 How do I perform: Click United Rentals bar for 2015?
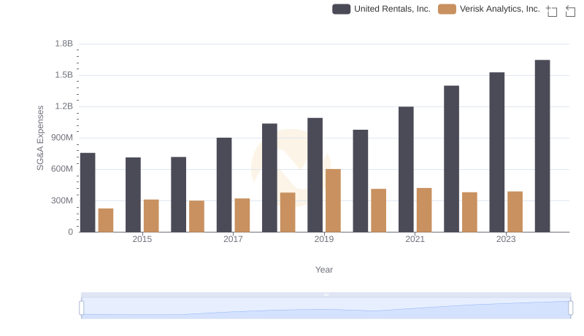tap(133, 195)
